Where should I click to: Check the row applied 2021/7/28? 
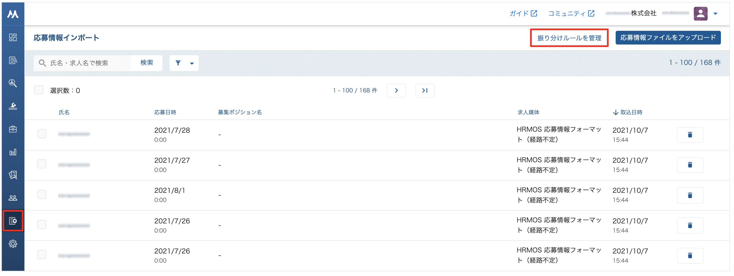pyautogui.click(x=42, y=134)
